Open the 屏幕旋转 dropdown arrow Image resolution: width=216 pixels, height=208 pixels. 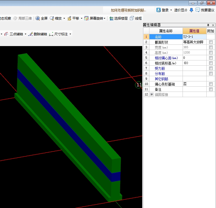105,18
